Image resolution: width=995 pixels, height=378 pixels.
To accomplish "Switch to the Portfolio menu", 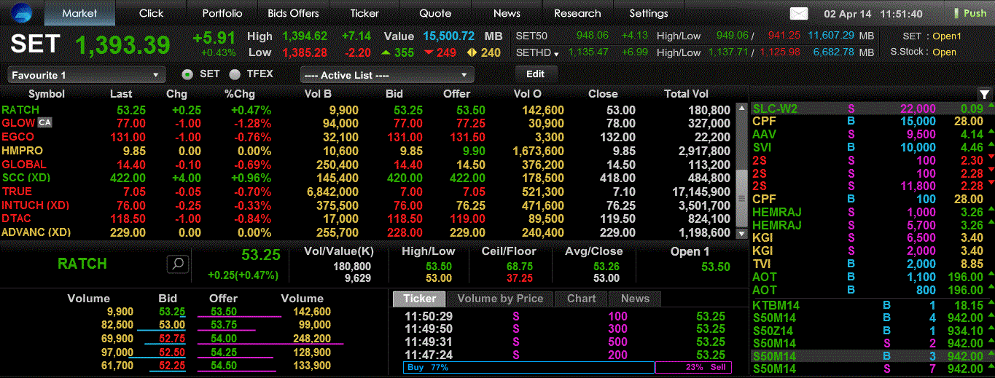I will click(222, 13).
